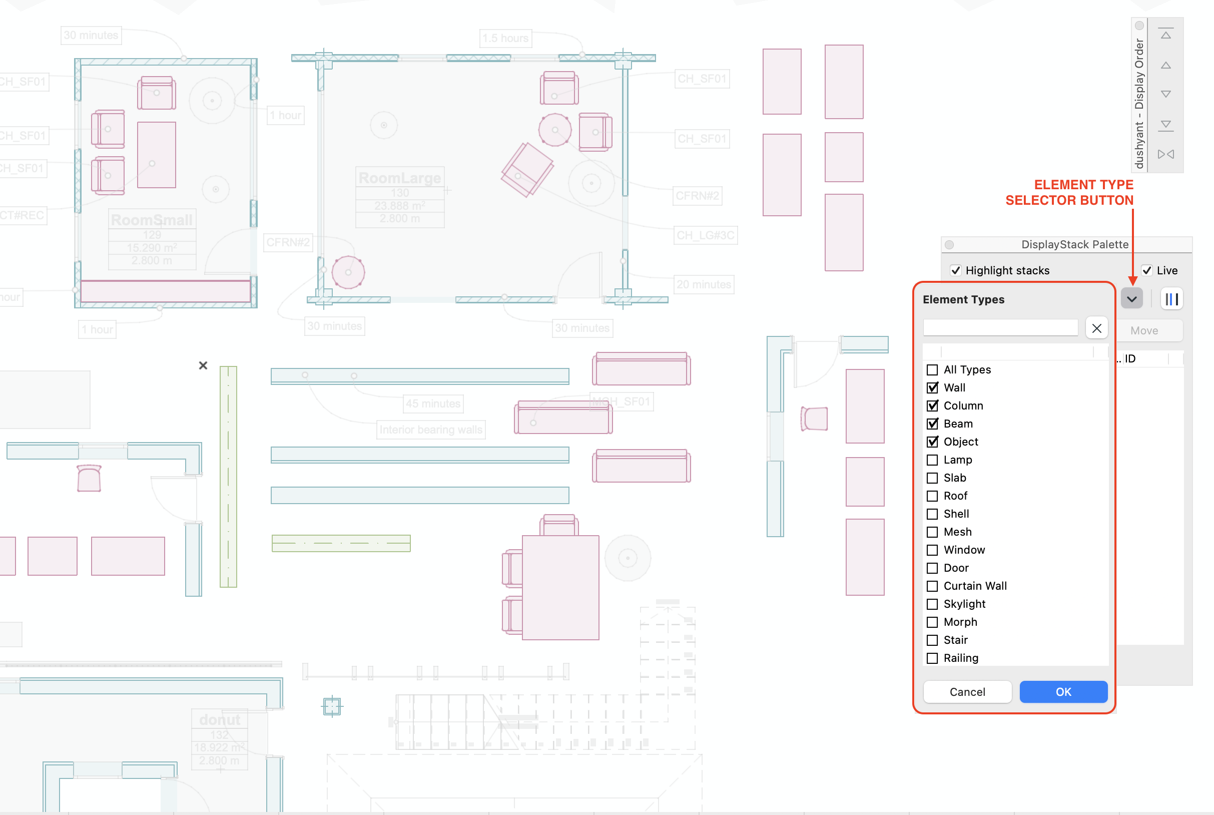Image resolution: width=1214 pixels, height=815 pixels.
Task: Click the opposing-triangles icon in Display Order palette
Action: (x=1165, y=154)
